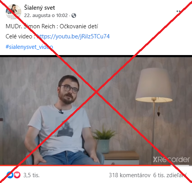The width and height of the screenshot is (192, 183).
Task: Click the red heart reaction icon
Action: tap(17, 175)
